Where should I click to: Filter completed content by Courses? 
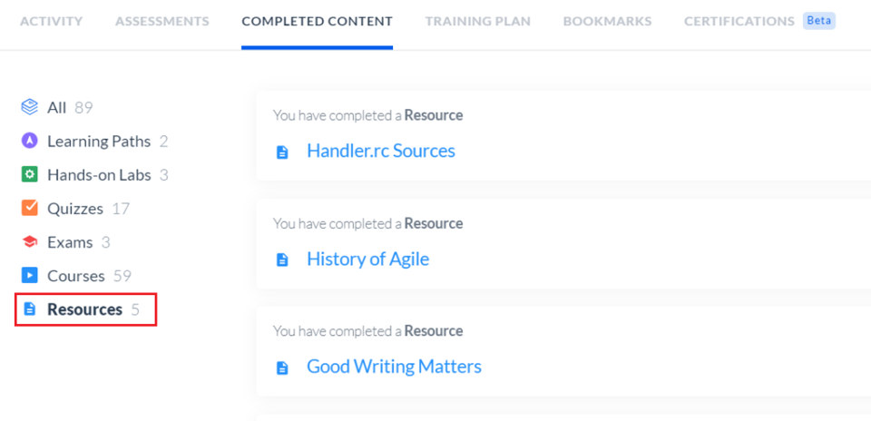[x=76, y=276]
